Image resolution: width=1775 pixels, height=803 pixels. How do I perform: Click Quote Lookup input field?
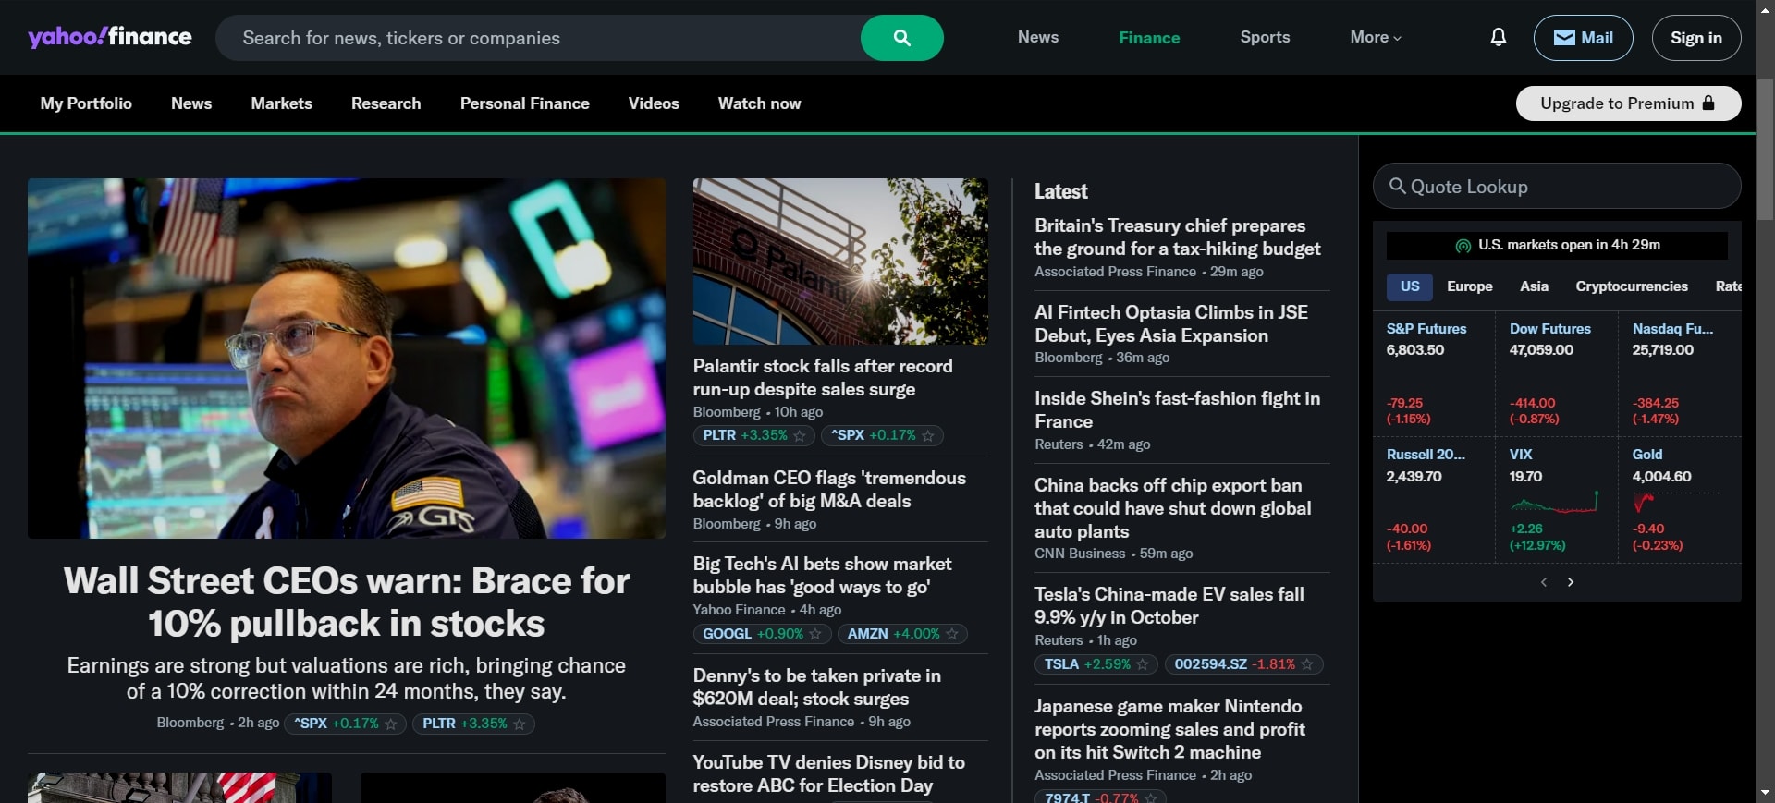1557,186
